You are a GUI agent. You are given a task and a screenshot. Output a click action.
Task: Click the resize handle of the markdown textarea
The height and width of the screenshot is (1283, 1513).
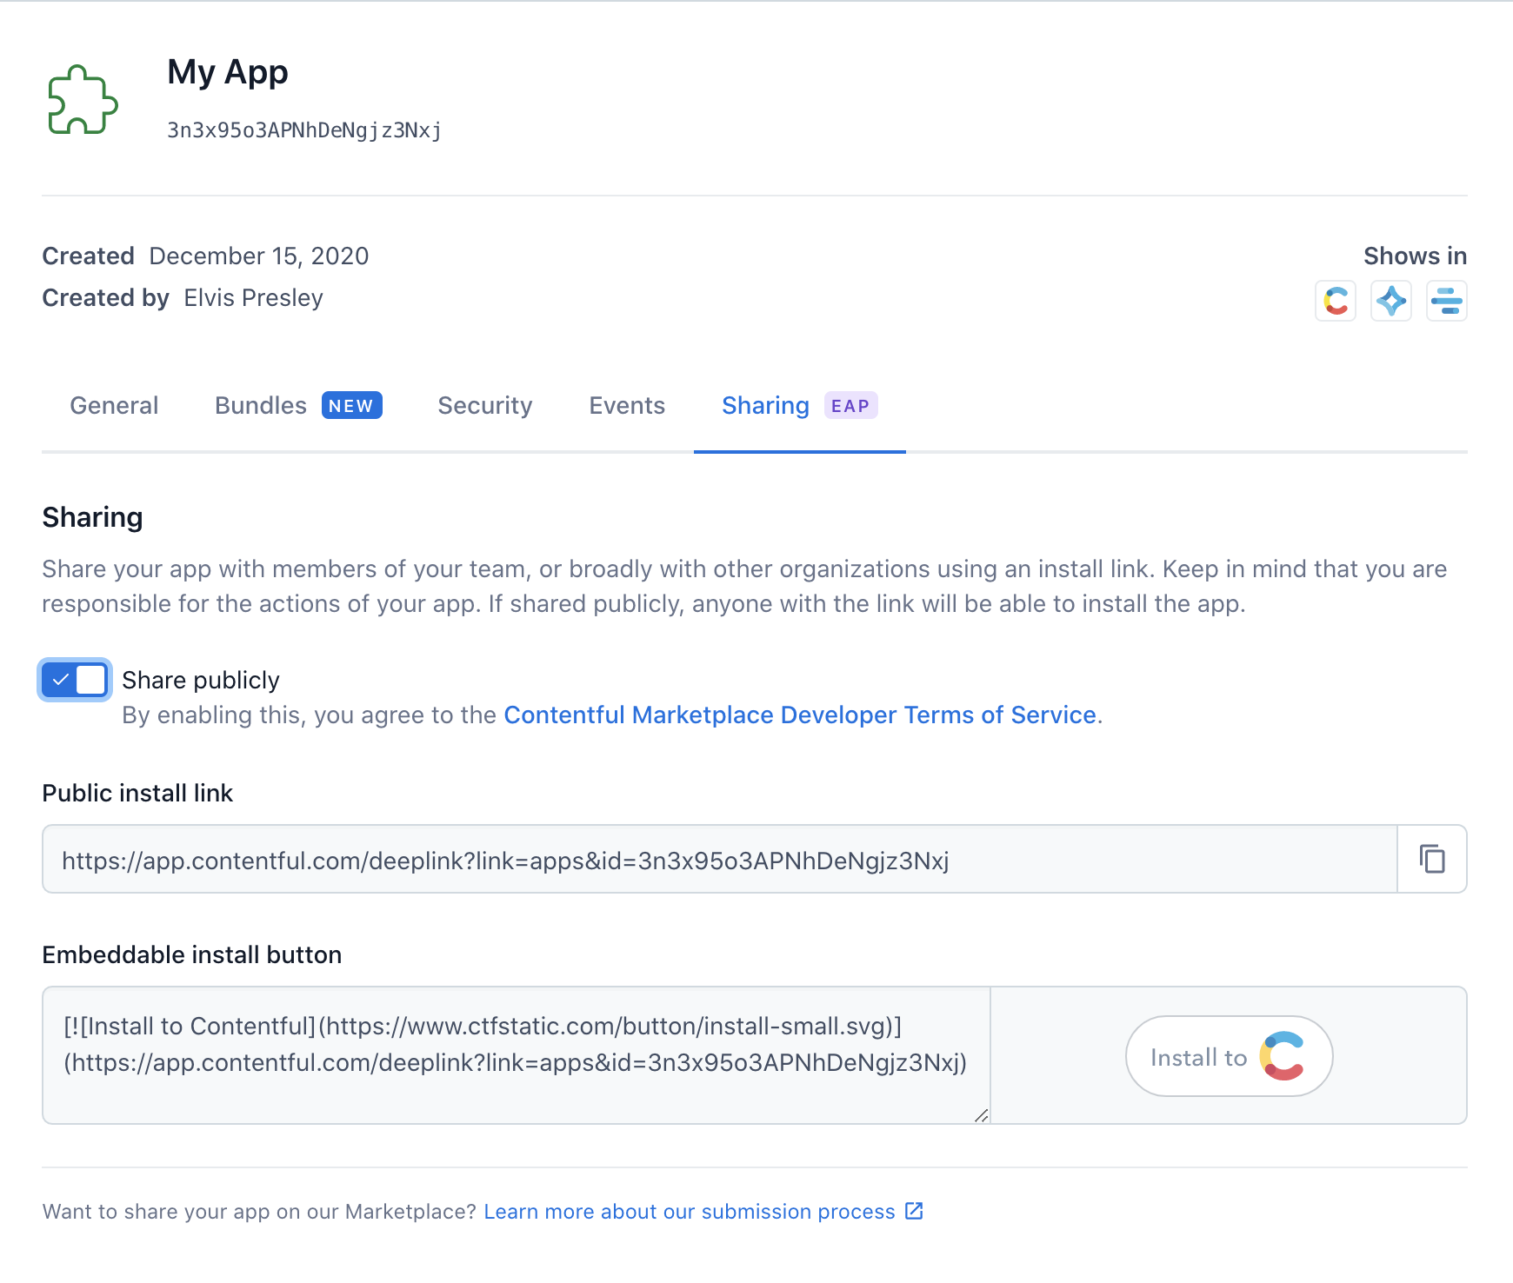[x=981, y=1115]
